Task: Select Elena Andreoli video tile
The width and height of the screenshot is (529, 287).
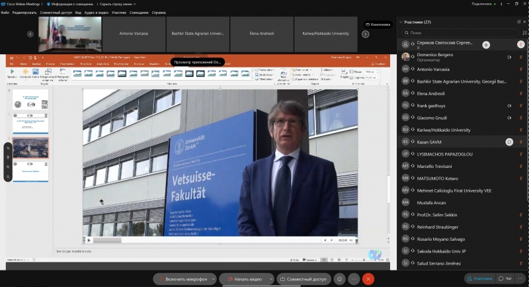Action: (x=261, y=34)
